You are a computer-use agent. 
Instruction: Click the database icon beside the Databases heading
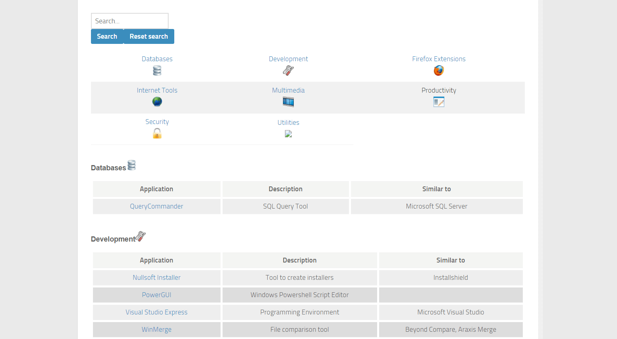coord(131,165)
